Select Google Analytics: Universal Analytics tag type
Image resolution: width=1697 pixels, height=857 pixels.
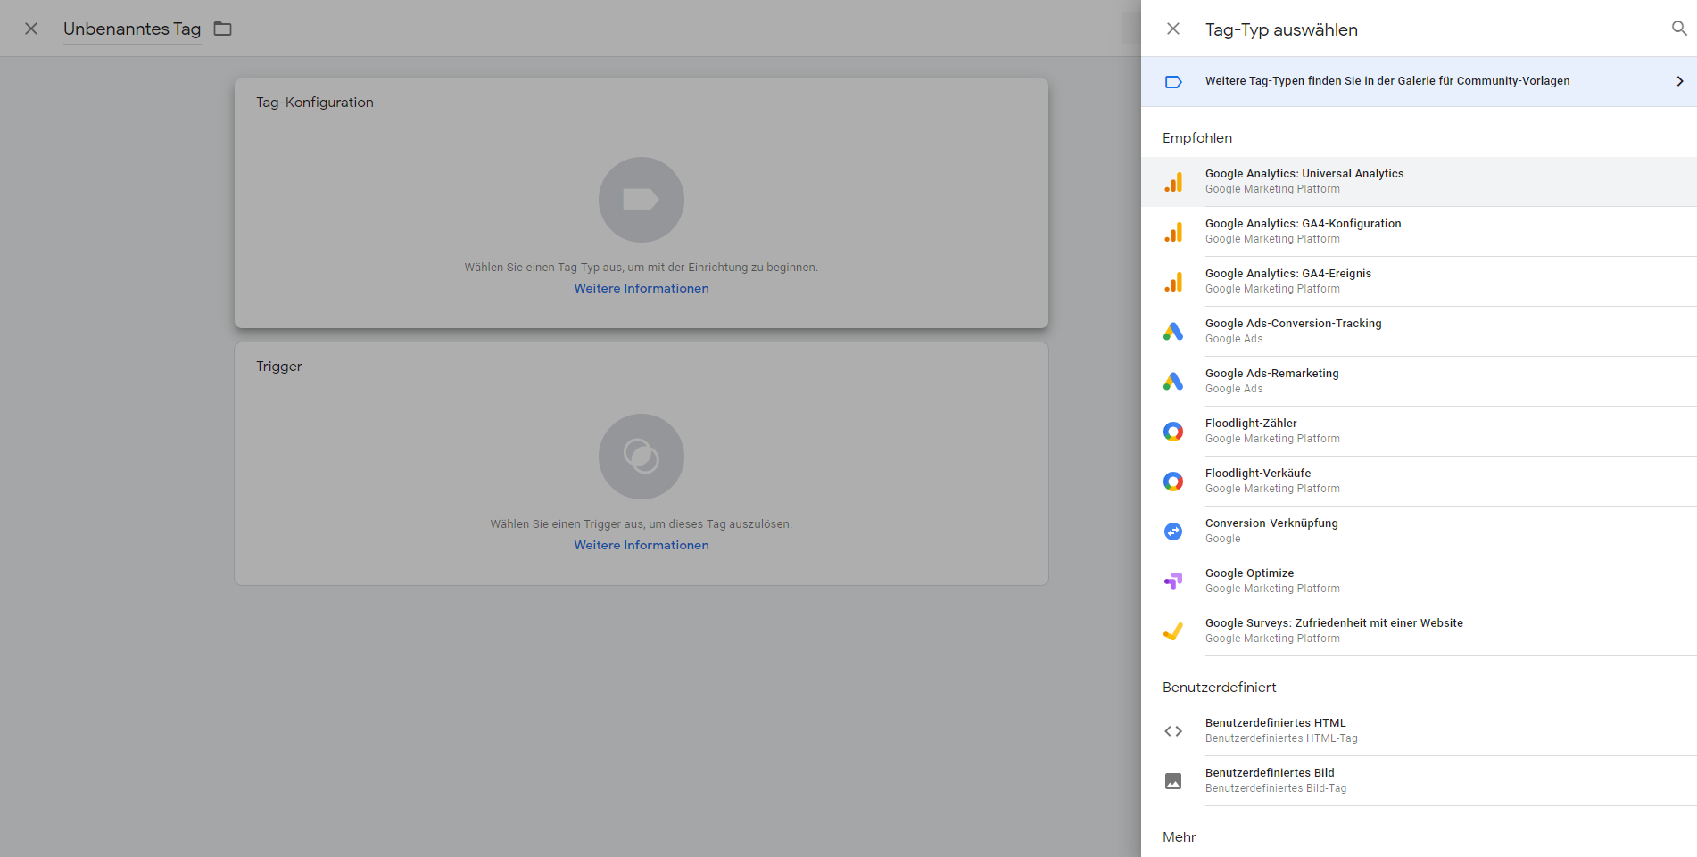coord(1419,182)
